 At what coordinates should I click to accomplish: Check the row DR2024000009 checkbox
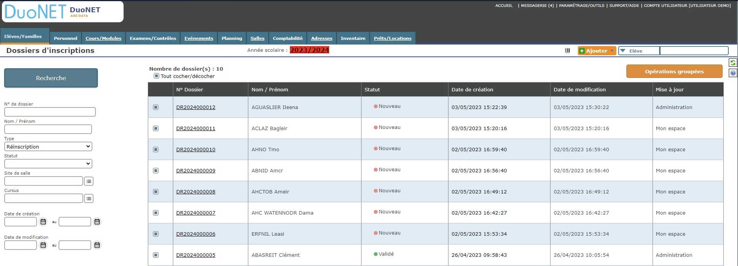coord(156,170)
